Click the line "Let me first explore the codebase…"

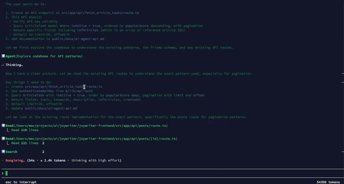click(120, 48)
